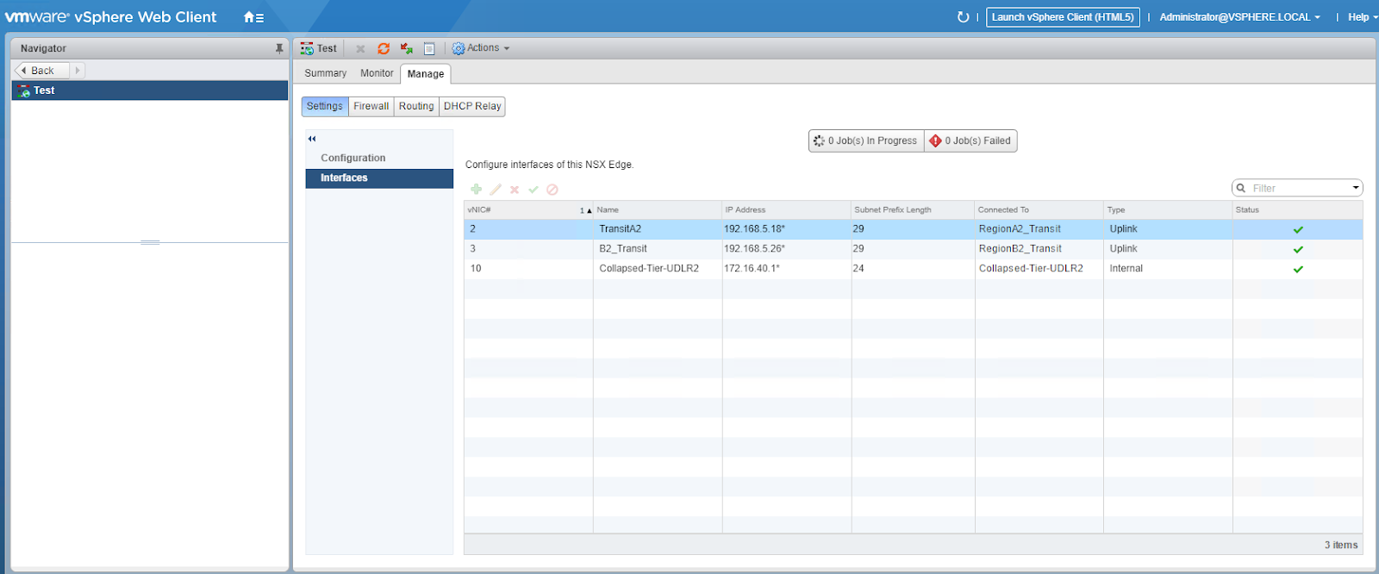Select the Collapsed-Tier-UDLR2 interface row
This screenshot has width=1379, height=574.
pos(648,269)
